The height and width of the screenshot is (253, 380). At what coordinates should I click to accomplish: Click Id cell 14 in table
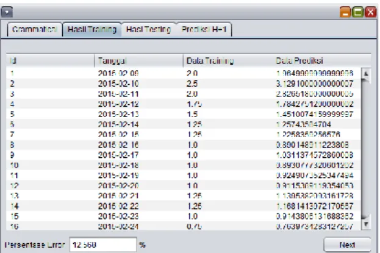pos(15,206)
